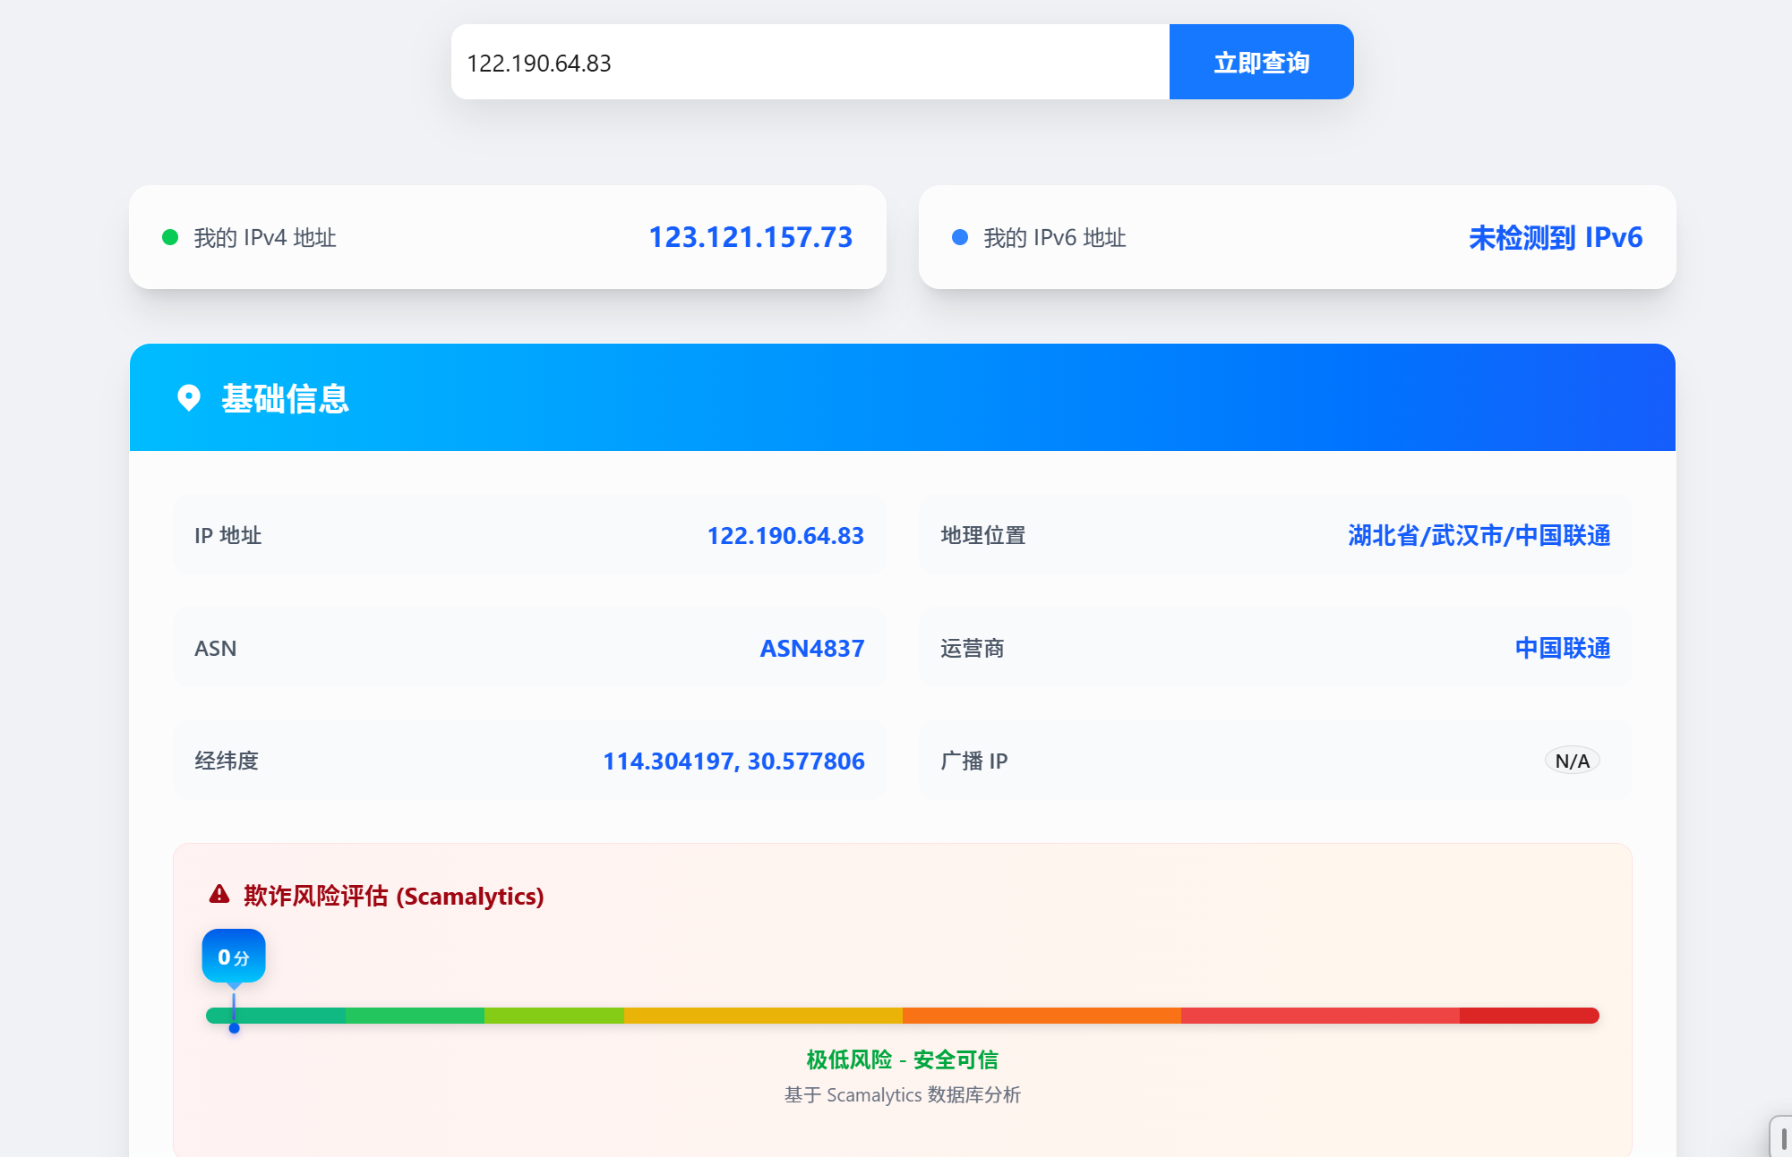Click my IPv4 address 123.121.157.73
Image resolution: width=1792 pixels, height=1157 pixels.
click(x=750, y=237)
